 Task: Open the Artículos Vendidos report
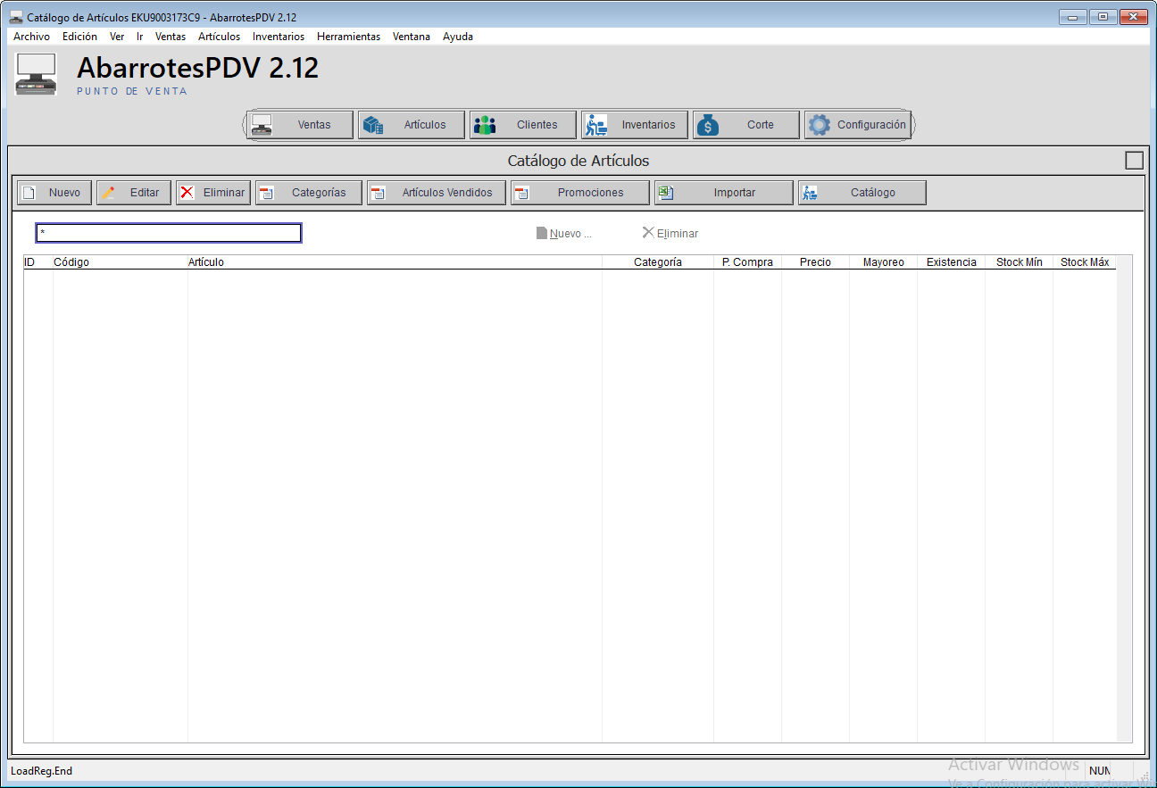pos(437,193)
